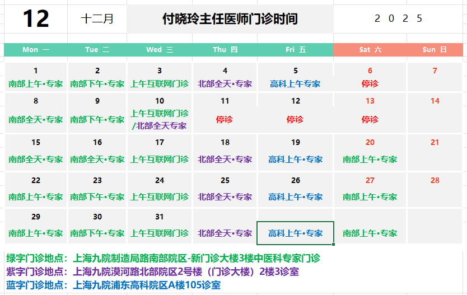The image size is (467, 295).
Task: Click the highlighted 高科上午•专家 cell in last row
Action: [295, 233]
